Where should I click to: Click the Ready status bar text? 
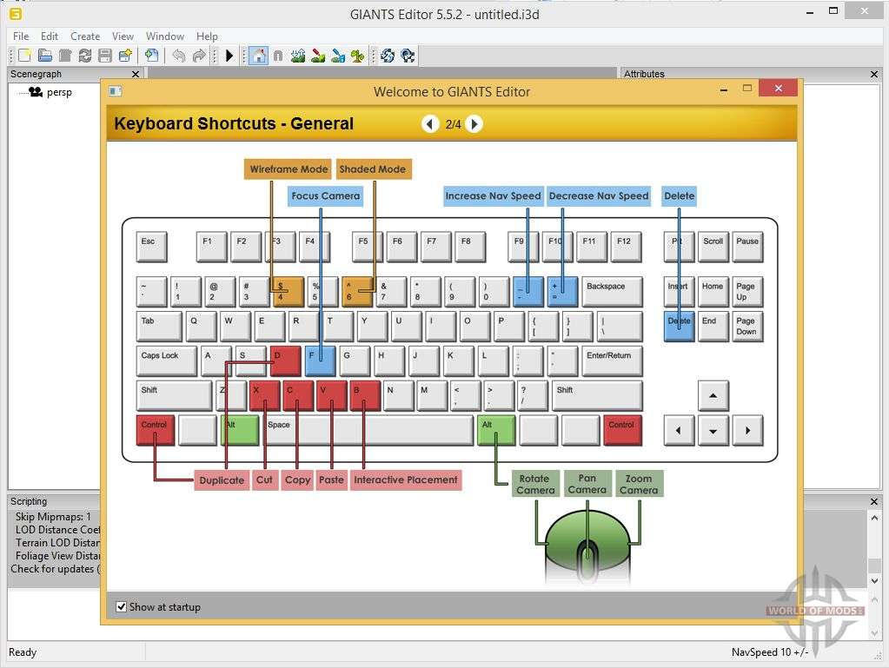point(23,652)
